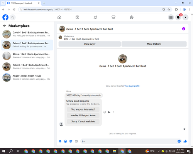React to message with the emoji icon
Image resolution: width=193 pixels, height=154 pixels.
(x=105, y=112)
